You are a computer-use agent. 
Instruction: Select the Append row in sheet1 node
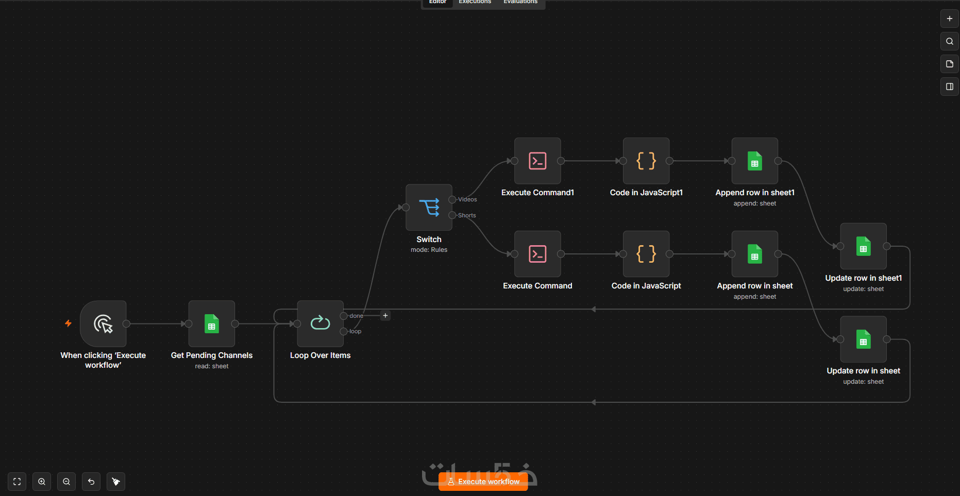[x=755, y=161]
